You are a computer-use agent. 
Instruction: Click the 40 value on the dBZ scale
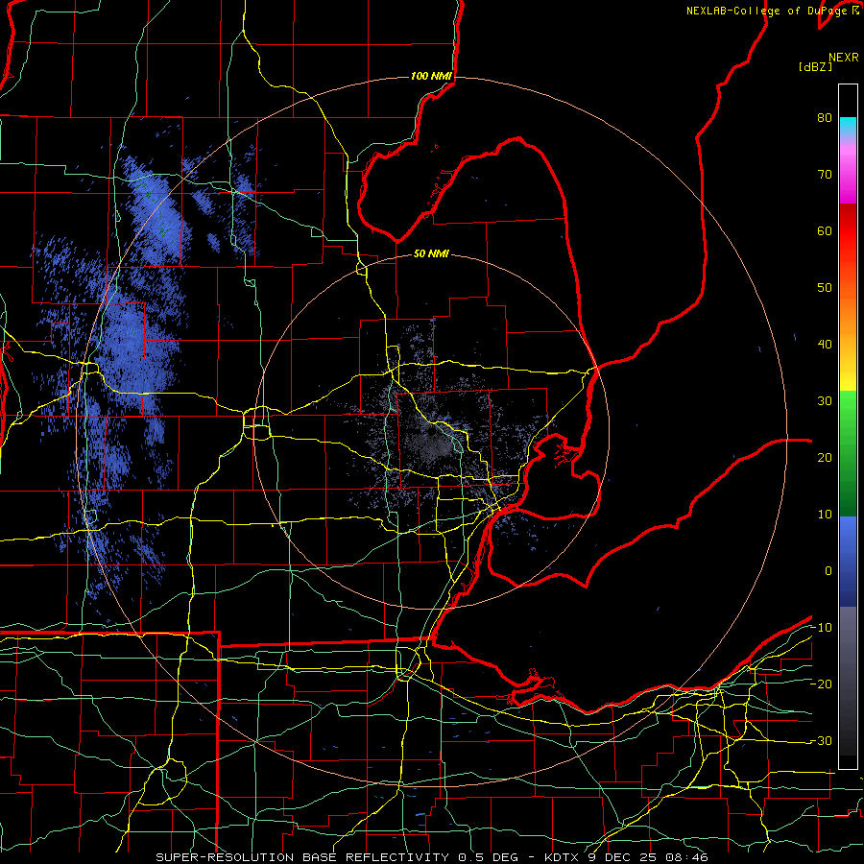825,345
